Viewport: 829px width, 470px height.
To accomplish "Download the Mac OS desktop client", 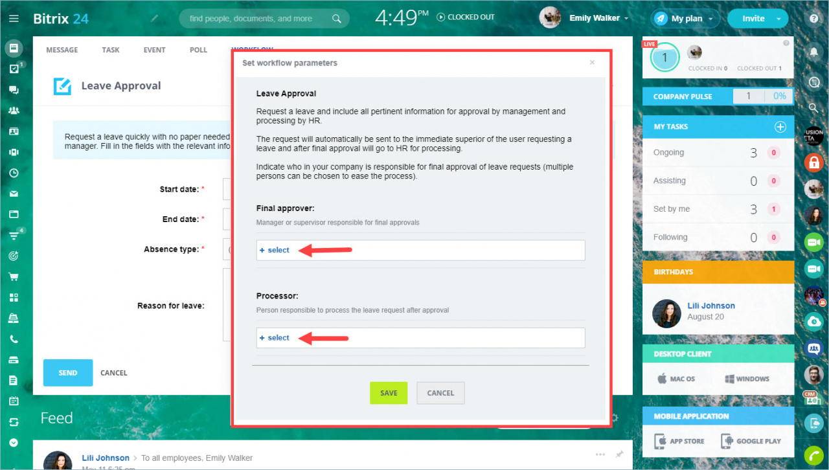I will (676, 379).
